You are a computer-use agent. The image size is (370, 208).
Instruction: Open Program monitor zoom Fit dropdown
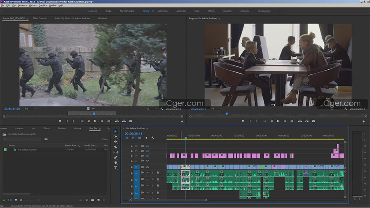[x=217, y=109]
